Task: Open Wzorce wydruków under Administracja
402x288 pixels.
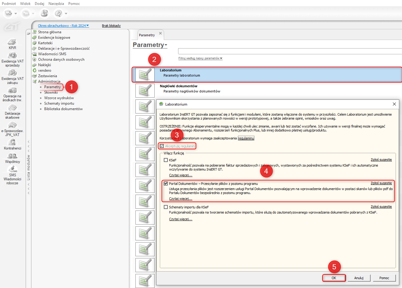Action: point(59,98)
